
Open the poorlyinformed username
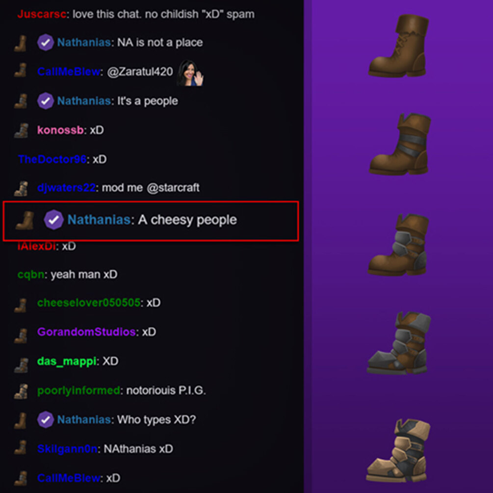tap(78, 390)
